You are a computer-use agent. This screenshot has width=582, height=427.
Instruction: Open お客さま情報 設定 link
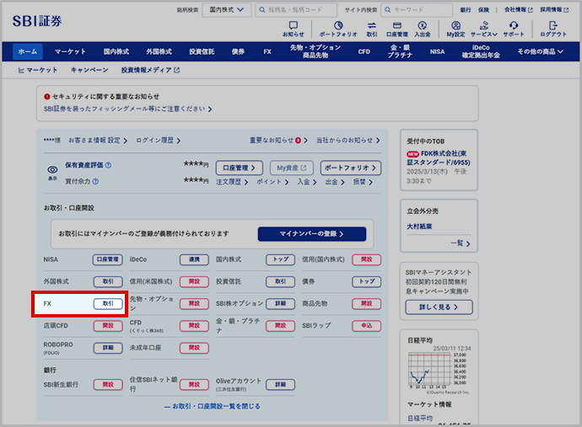[98, 141]
